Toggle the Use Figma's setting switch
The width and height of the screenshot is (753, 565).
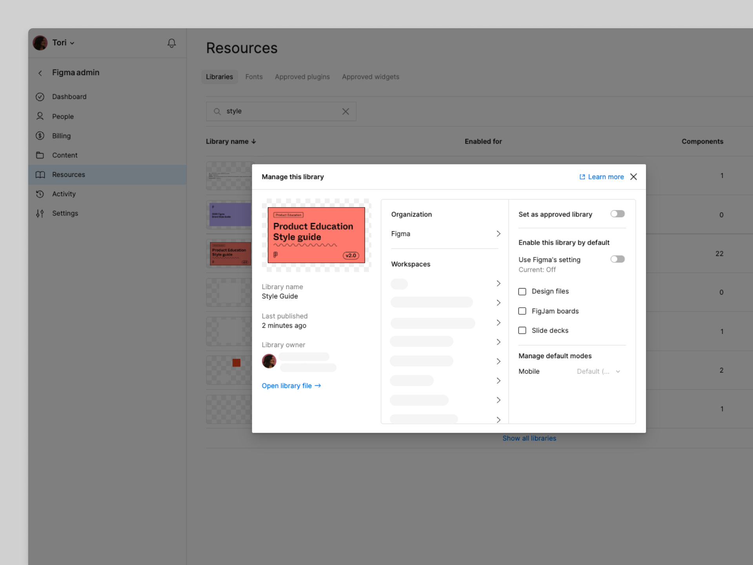click(617, 259)
